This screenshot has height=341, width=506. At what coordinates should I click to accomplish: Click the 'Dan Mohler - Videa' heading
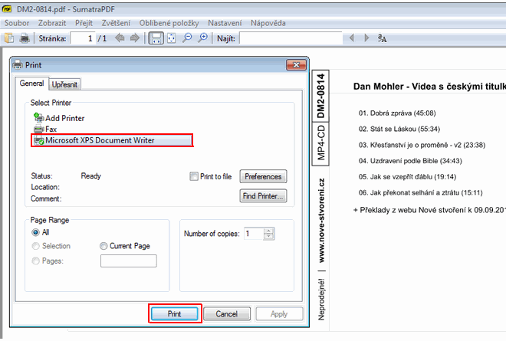click(x=429, y=86)
